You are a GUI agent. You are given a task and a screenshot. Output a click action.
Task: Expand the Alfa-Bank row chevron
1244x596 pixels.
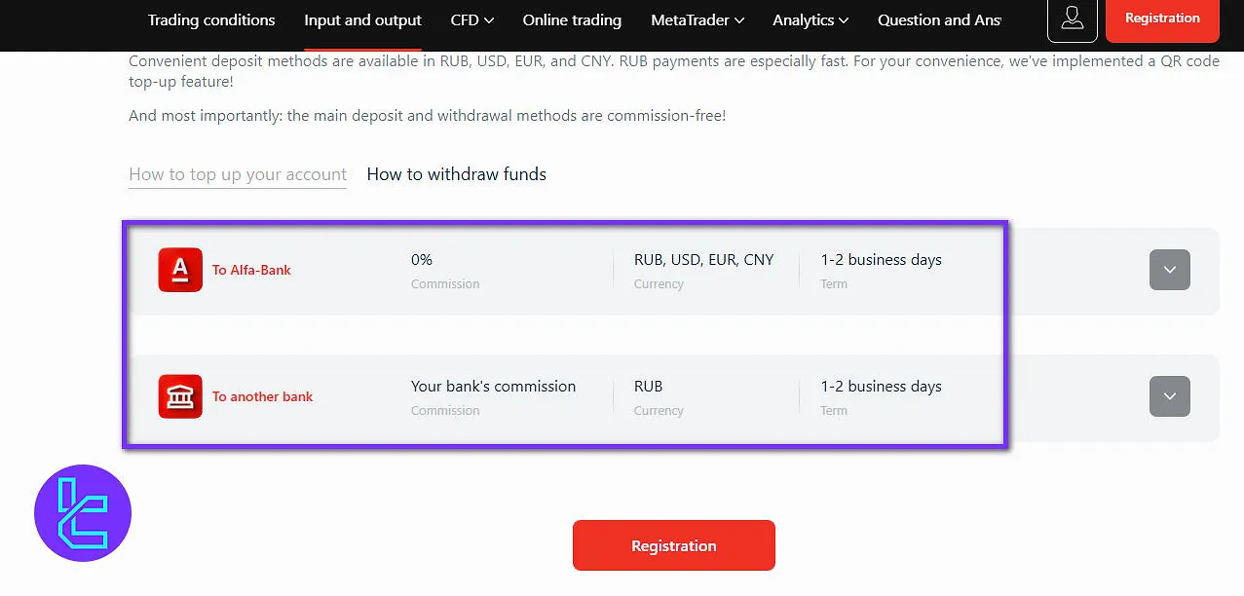coord(1169,270)
